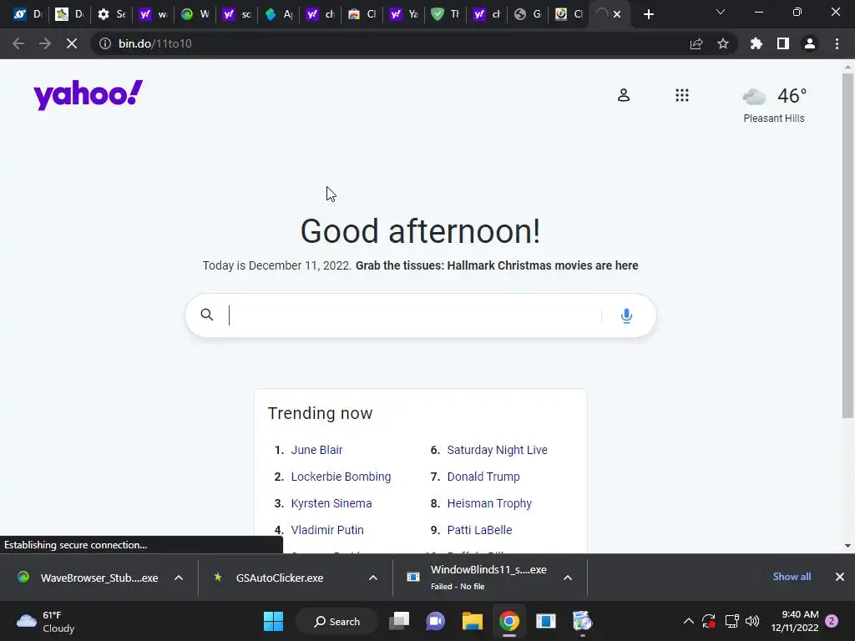The image size is (855, 641).
Task: Expand options for GSAutoClicker.exe download
Action: point(373,578)
